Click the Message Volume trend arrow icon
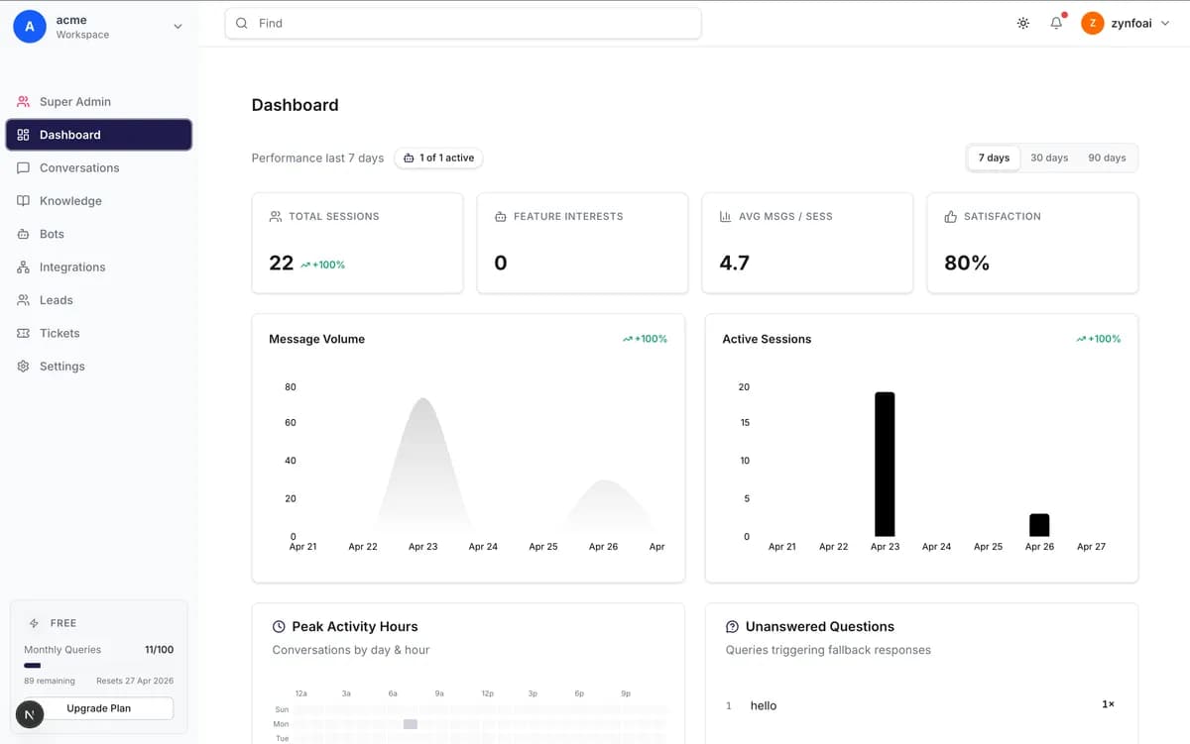 coord(628,339)
